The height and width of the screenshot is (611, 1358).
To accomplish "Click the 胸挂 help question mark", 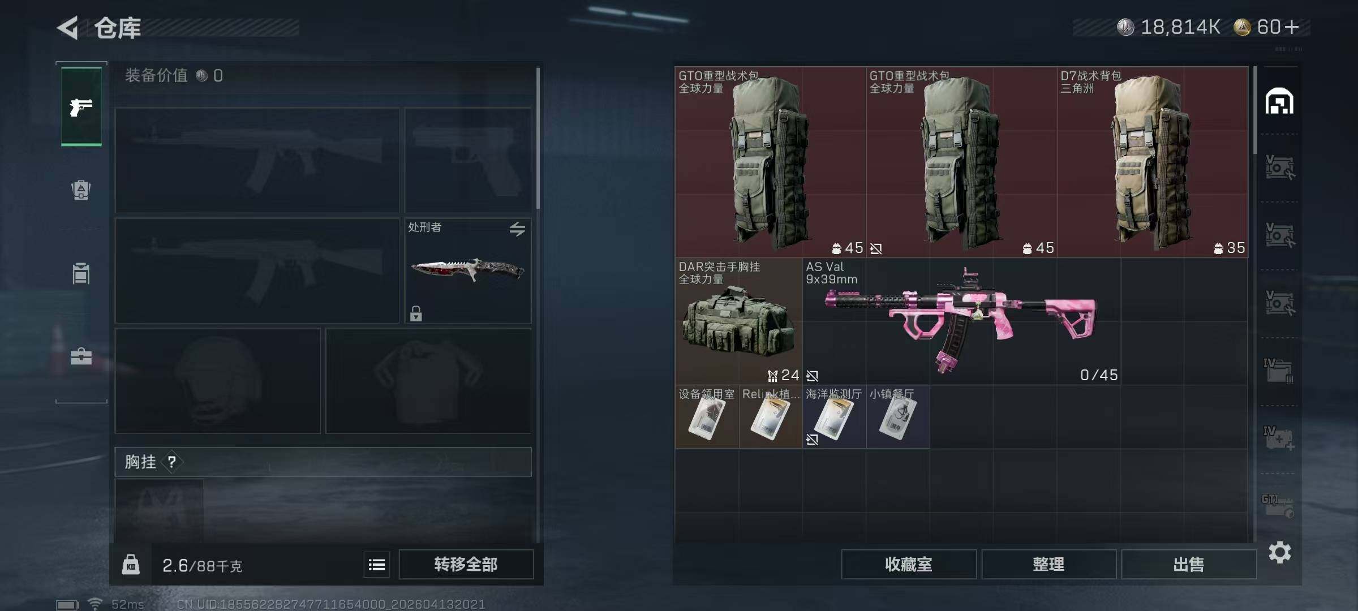I will coord(172,462).
